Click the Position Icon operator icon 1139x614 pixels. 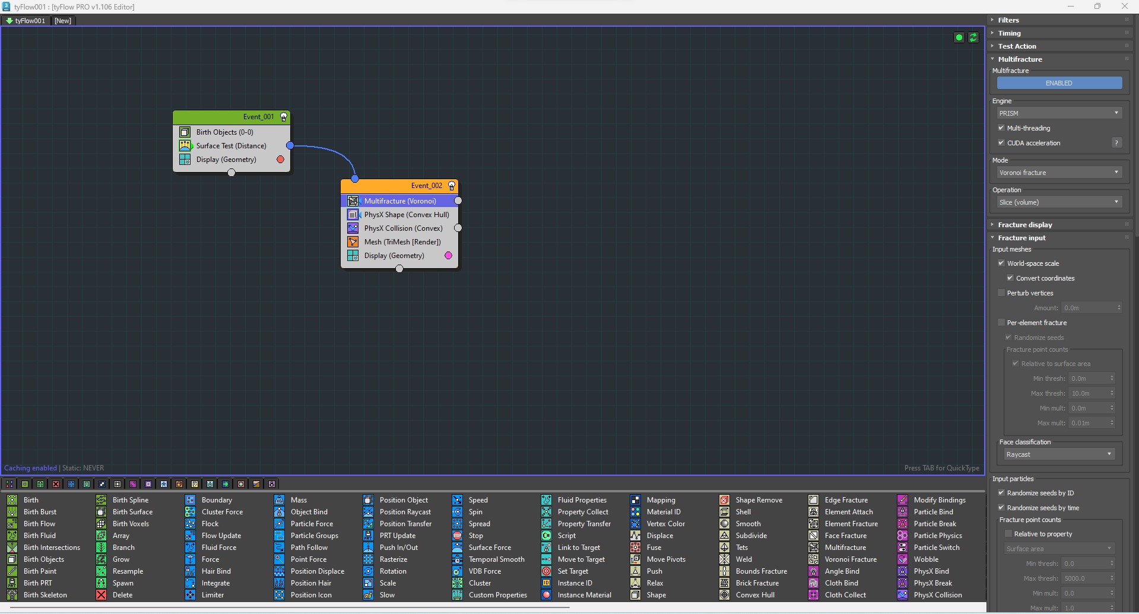(x=279, y=595)
